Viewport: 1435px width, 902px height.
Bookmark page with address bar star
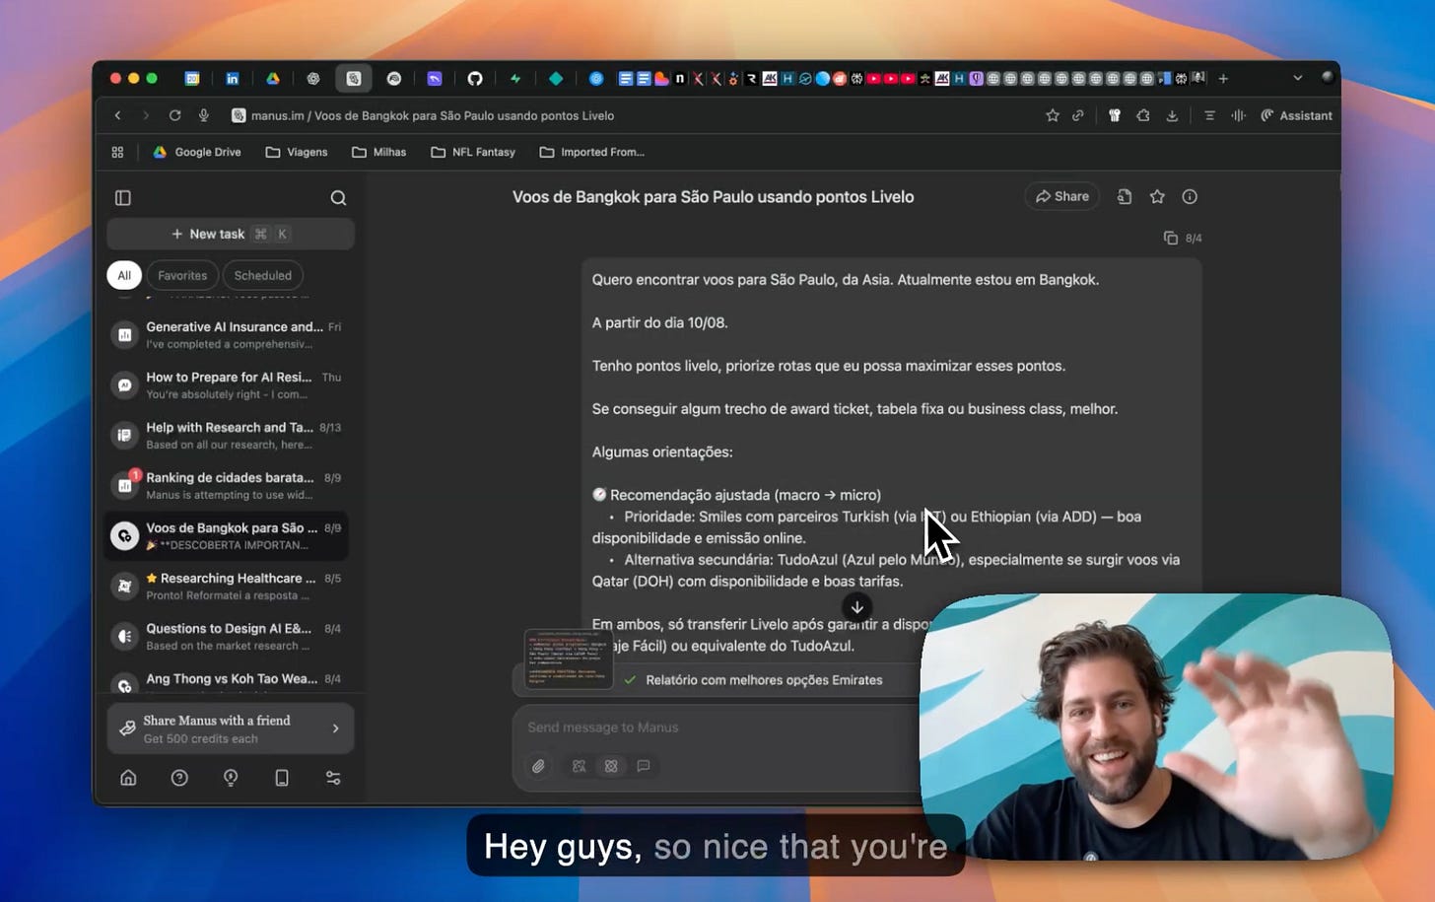[1053, 115]
